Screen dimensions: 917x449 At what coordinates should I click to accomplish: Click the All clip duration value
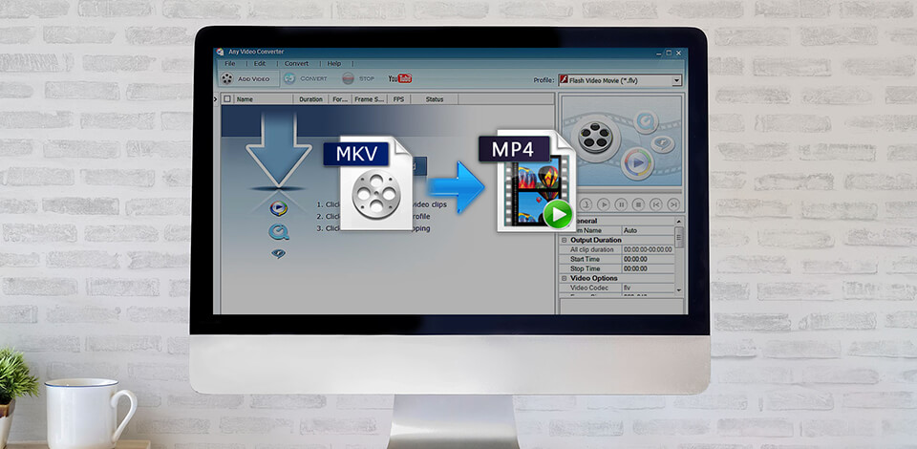(648, 249)
